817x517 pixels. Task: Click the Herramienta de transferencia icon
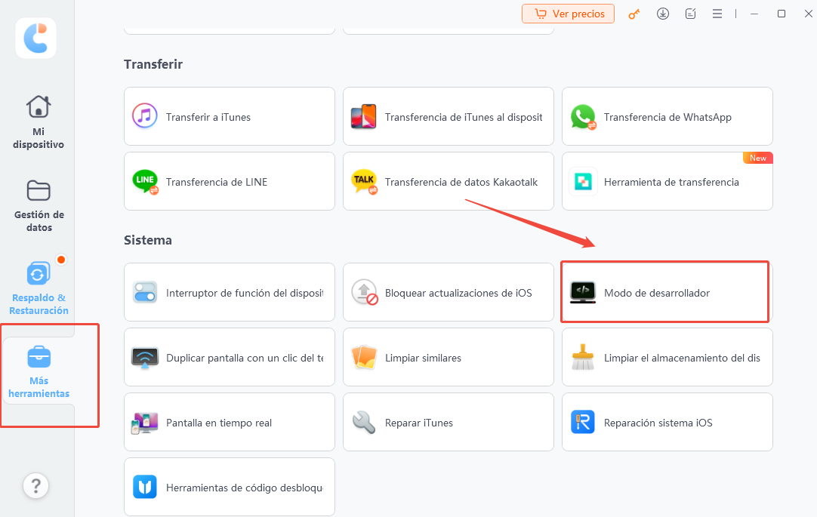pos(583,181)
